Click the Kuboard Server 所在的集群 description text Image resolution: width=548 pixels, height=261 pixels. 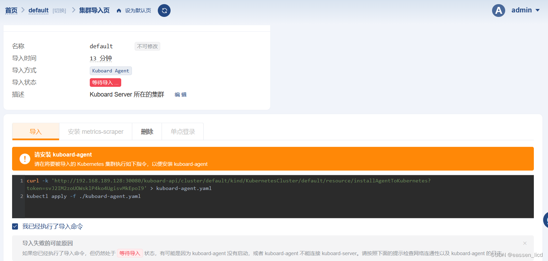(x=127, y=94)
